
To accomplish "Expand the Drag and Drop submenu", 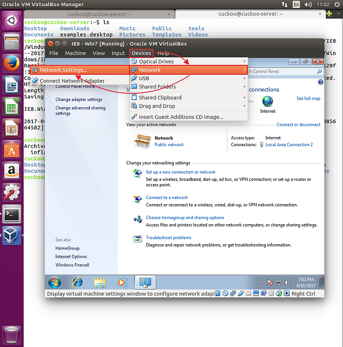I will [x=189, y=106].
